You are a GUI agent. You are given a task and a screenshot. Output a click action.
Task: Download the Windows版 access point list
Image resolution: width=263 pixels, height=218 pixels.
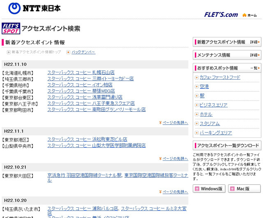coord(209,189)
